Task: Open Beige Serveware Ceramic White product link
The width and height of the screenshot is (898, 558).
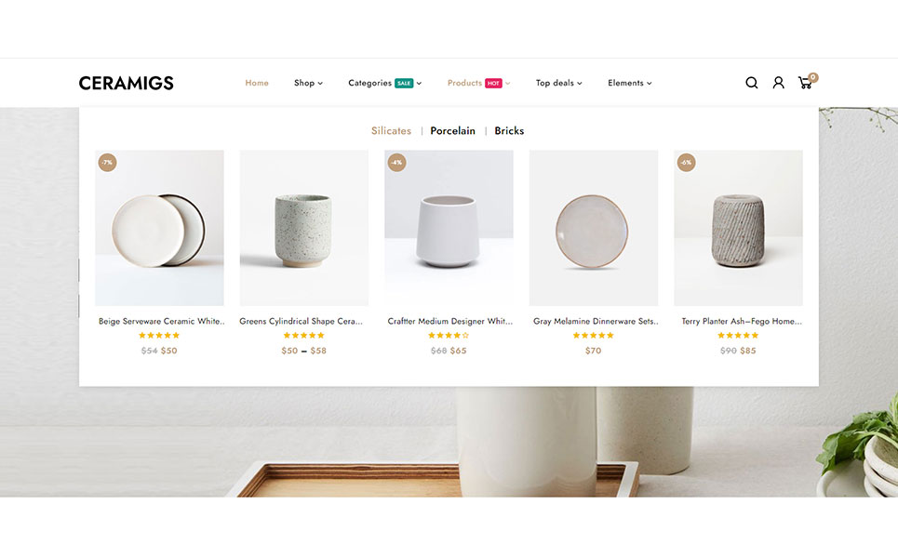Action: pos(161,322)
